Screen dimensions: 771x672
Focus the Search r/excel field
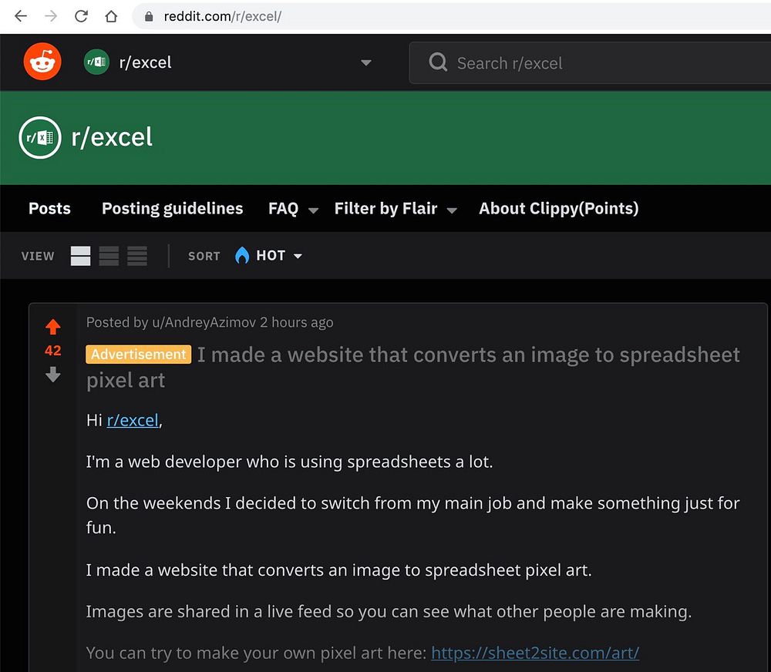590,63
